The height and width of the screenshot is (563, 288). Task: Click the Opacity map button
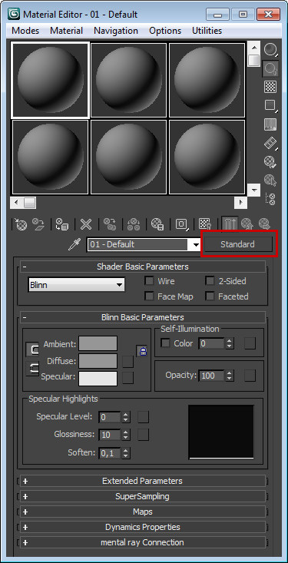(250, 376)
